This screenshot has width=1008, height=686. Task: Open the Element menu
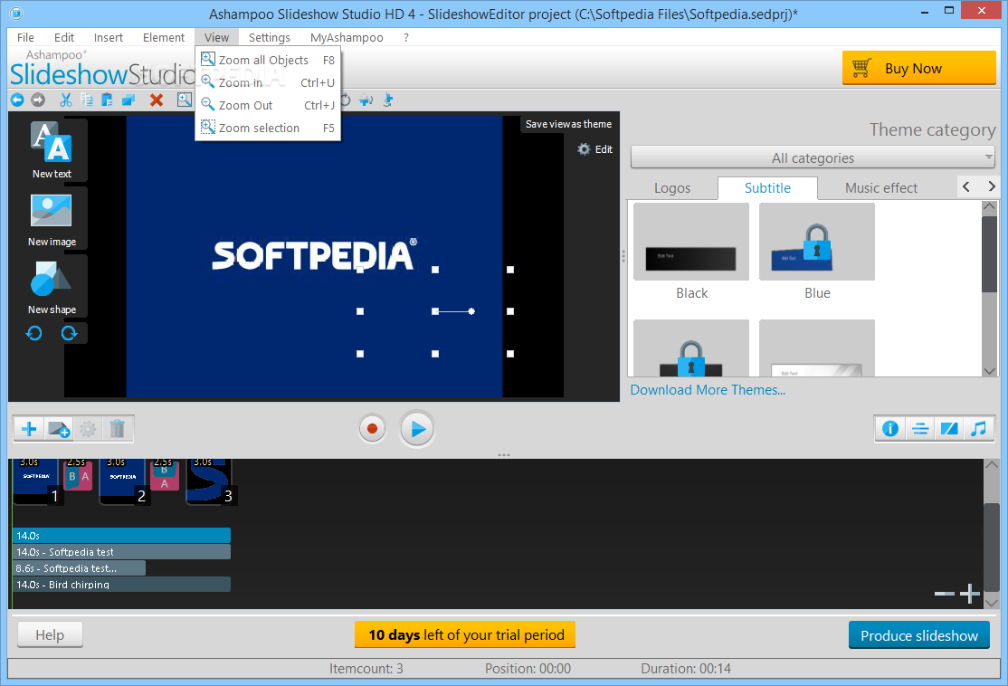(163, 37)
